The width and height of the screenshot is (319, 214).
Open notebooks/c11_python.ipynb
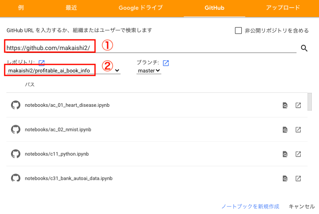(x=57, y=154)
